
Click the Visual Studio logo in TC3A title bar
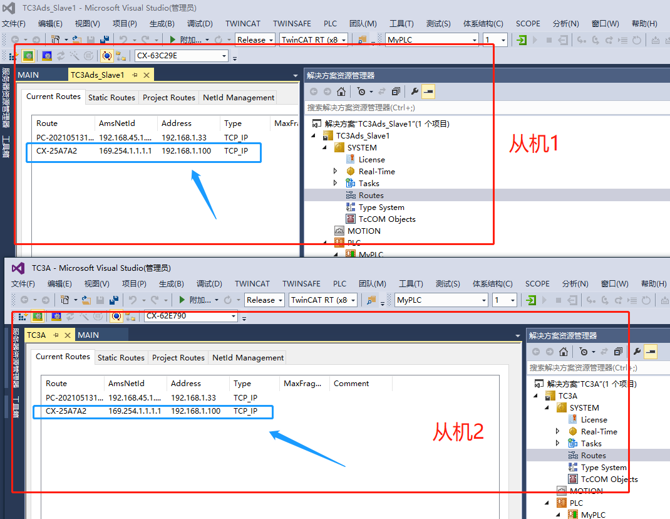[18, 268]
